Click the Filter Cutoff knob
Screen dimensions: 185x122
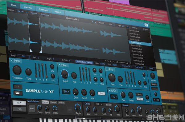[x=64, y=74]
